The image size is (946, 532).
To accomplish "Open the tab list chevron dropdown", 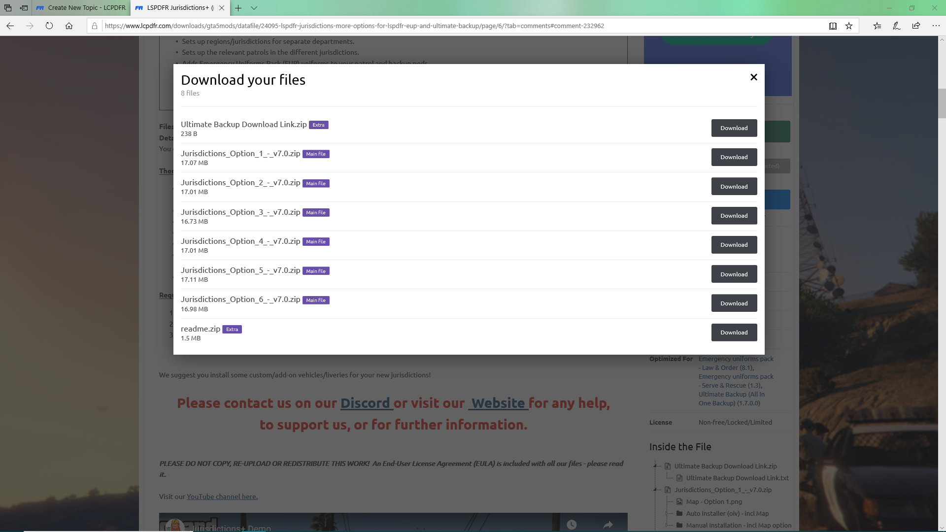I will pos(254,8).
